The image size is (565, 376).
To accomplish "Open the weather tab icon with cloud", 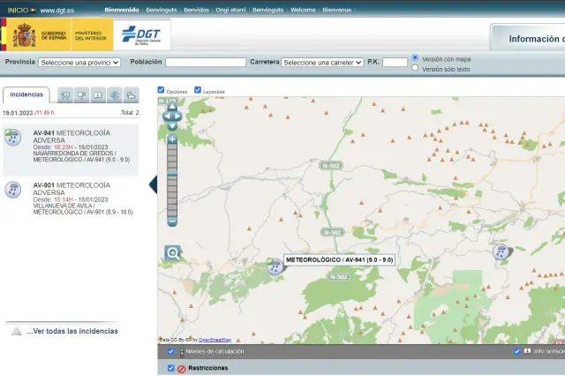I will click(131, 95).
